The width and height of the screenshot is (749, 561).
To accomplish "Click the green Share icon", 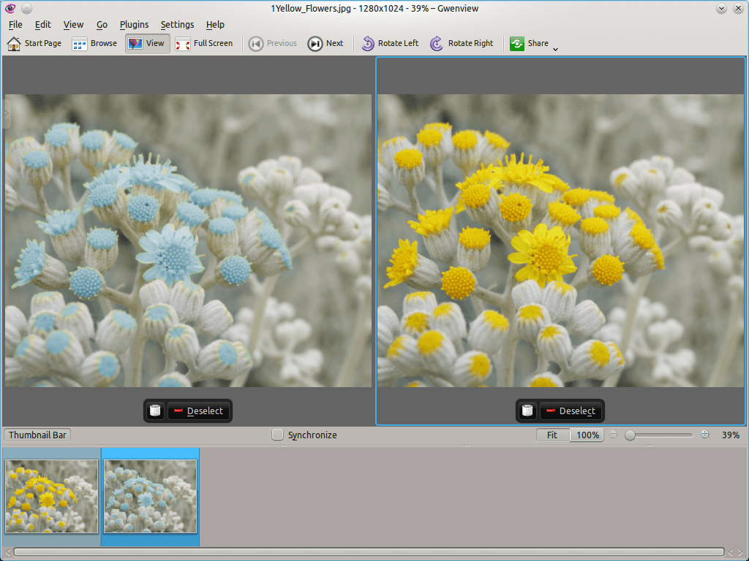I will pos(517,43).
